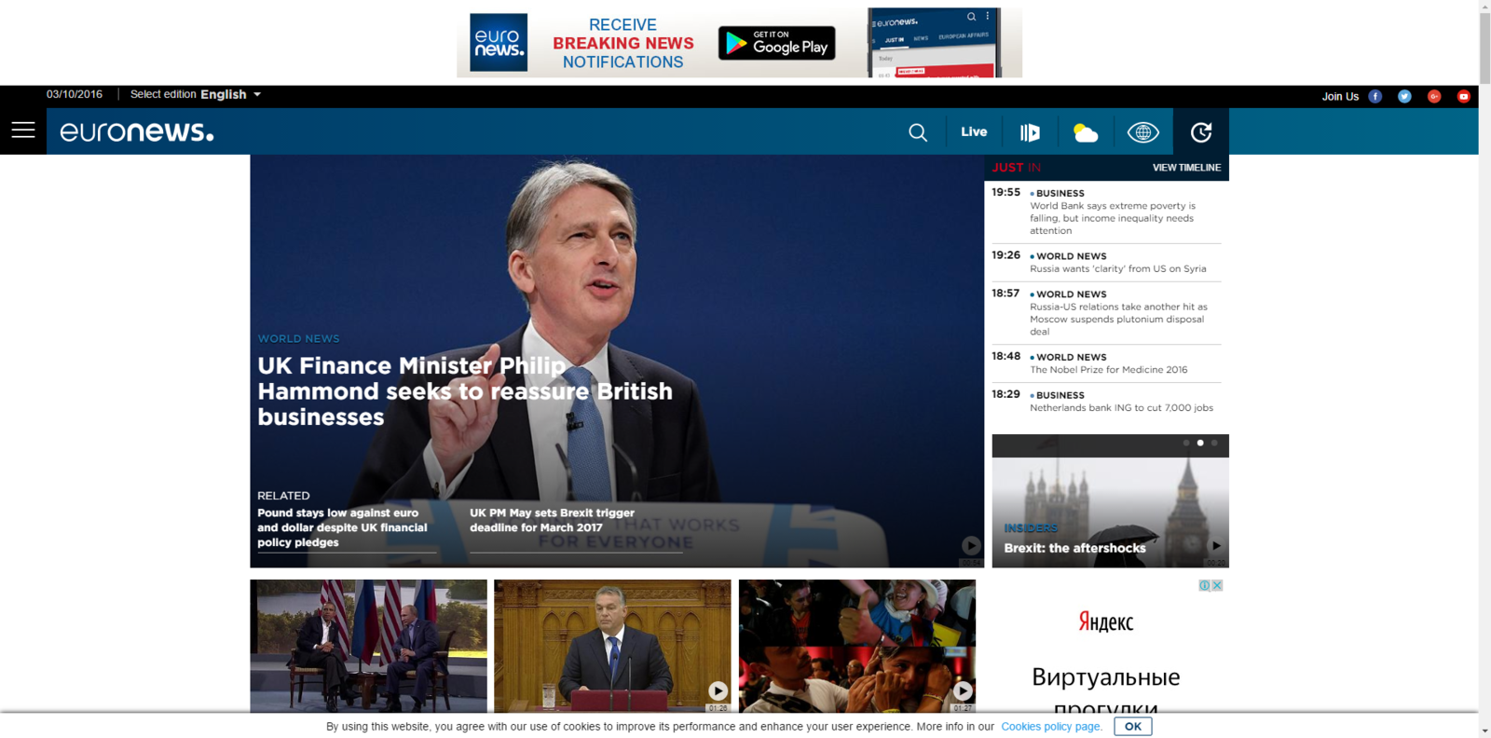Click the 03/10/2016 date text
Image resolution: width=1491 pixels, height=738 pixels.
(x=75, y=94)
